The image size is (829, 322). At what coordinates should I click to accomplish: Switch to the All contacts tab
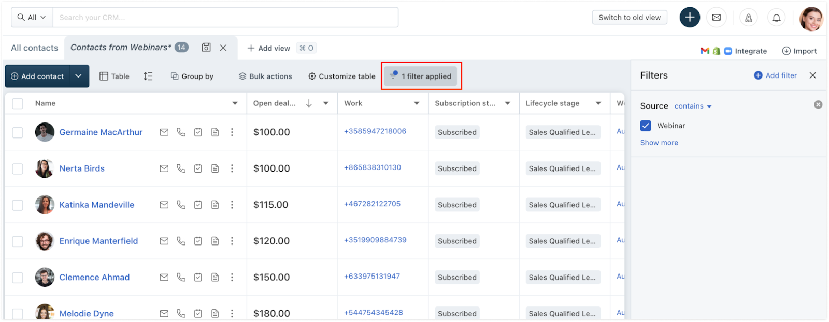pos(35,48)
